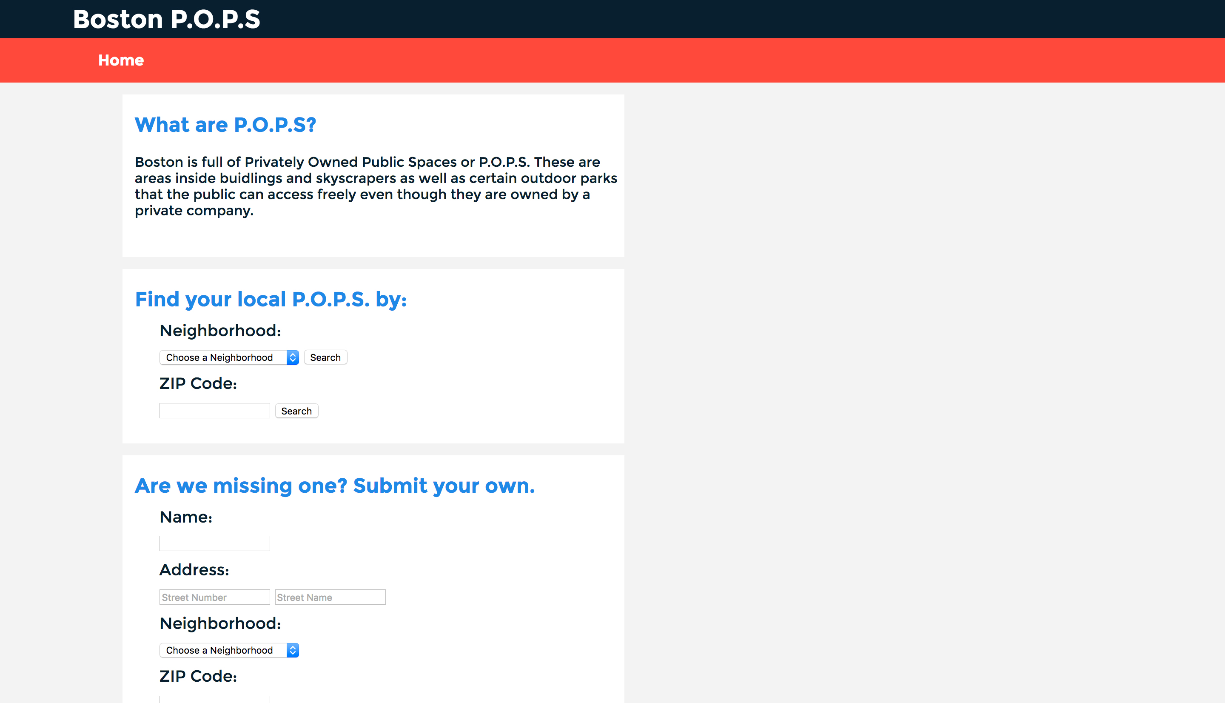1225x703 pixels.
Task: Click the 'Address:' label
Action: pos(194,570)
